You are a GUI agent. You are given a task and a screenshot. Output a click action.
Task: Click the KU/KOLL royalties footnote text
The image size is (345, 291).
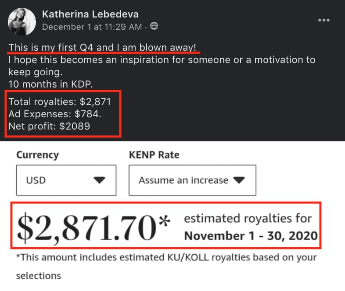166,266
